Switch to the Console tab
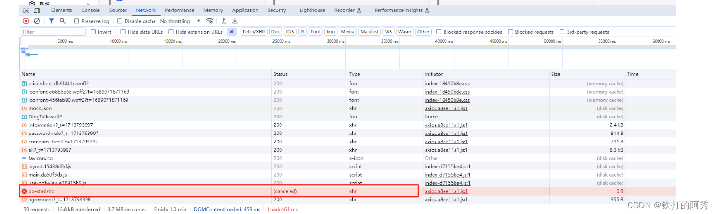The width and height of the screenshot is (716, 214). [90, 10]
